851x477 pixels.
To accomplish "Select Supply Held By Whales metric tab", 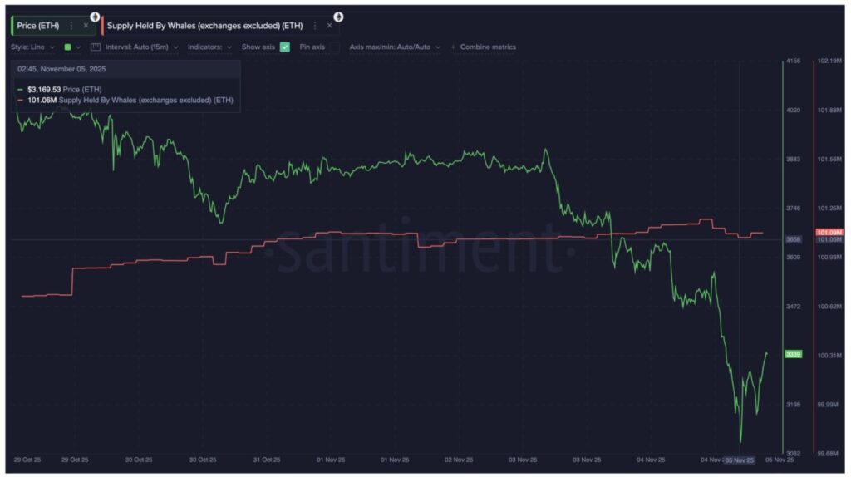I will 204,26.
